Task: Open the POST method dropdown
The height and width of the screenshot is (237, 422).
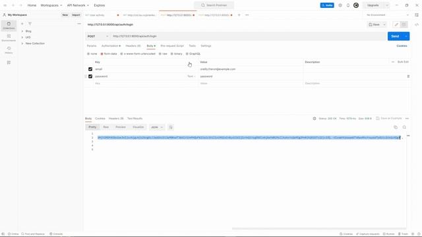Action: pos(98,36)
